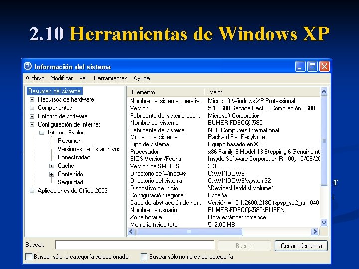359x269 pixels.
Task: Select Componentes tree label
Action: 55,108
